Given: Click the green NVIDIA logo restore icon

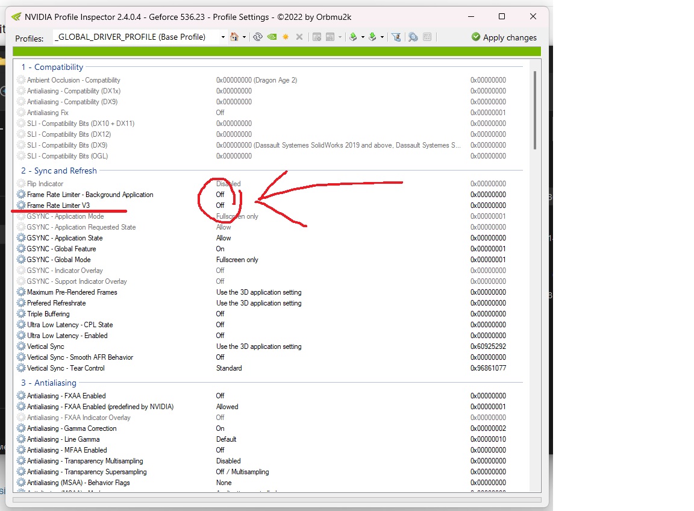Looking at the screenshot, I should tap(272, 37).
